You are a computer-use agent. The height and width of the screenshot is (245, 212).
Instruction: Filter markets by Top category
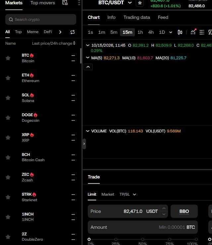tap(18, 32)
